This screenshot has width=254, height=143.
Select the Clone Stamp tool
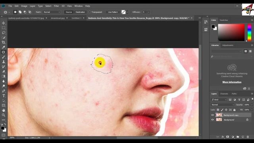pyautogui.click(x=4, y=62)
